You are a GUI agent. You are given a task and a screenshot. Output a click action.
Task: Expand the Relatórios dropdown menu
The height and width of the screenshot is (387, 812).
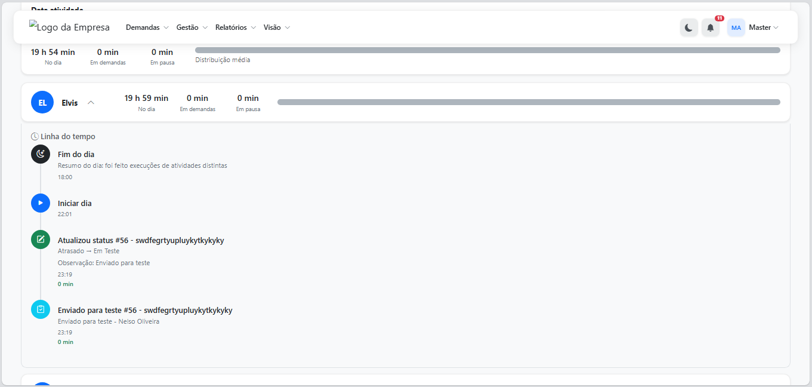point(235,27)
